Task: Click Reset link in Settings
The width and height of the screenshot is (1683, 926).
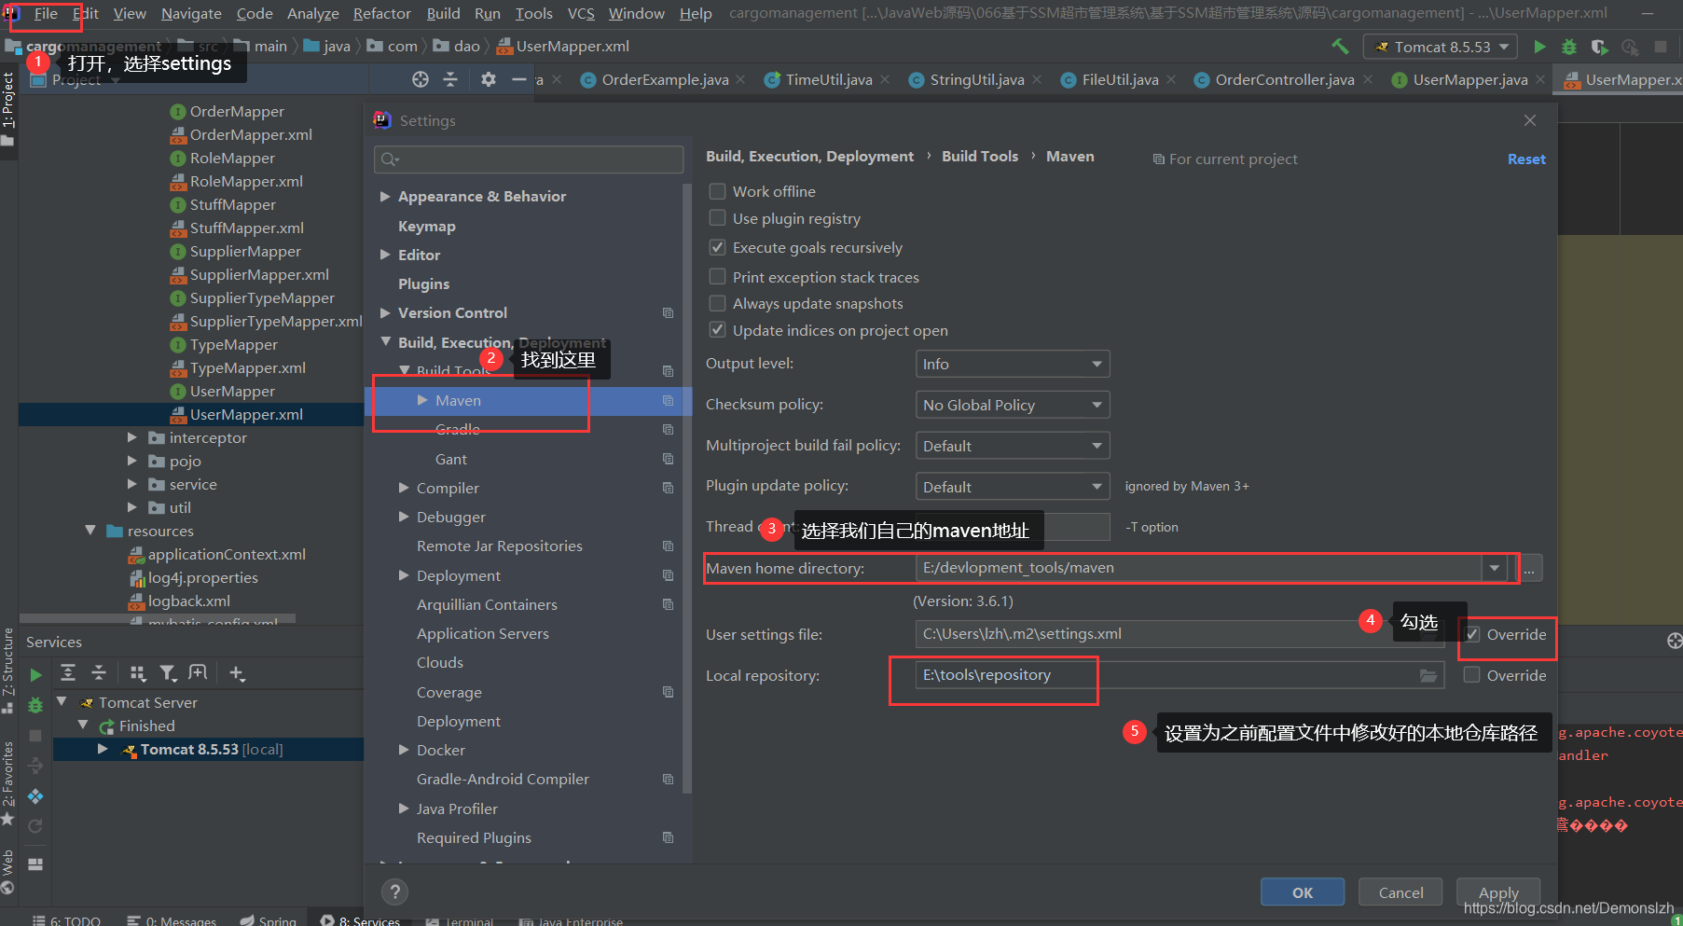Action: coord(1526,159)
